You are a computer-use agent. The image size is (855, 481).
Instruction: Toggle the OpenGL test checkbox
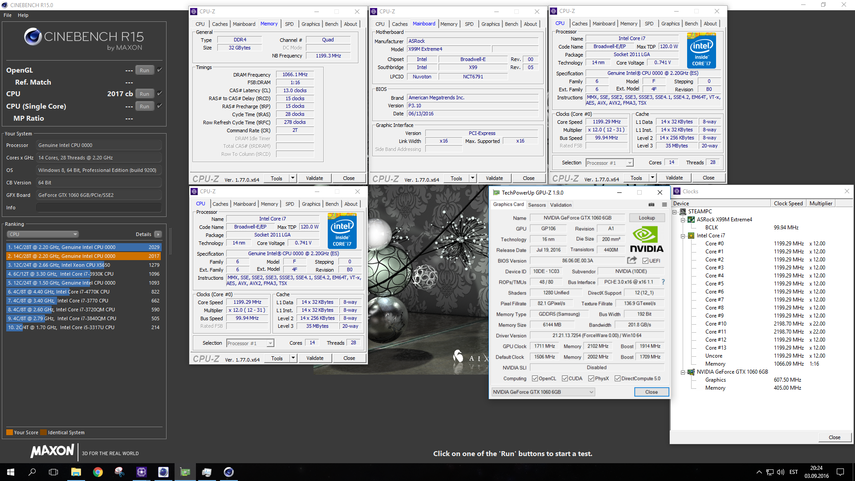pyautogui.click(x=159, y=70)
